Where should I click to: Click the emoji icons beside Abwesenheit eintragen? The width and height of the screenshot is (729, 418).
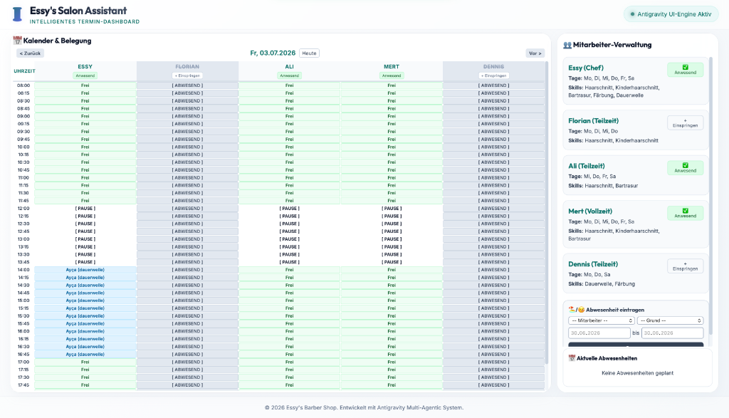click(577, 310)
